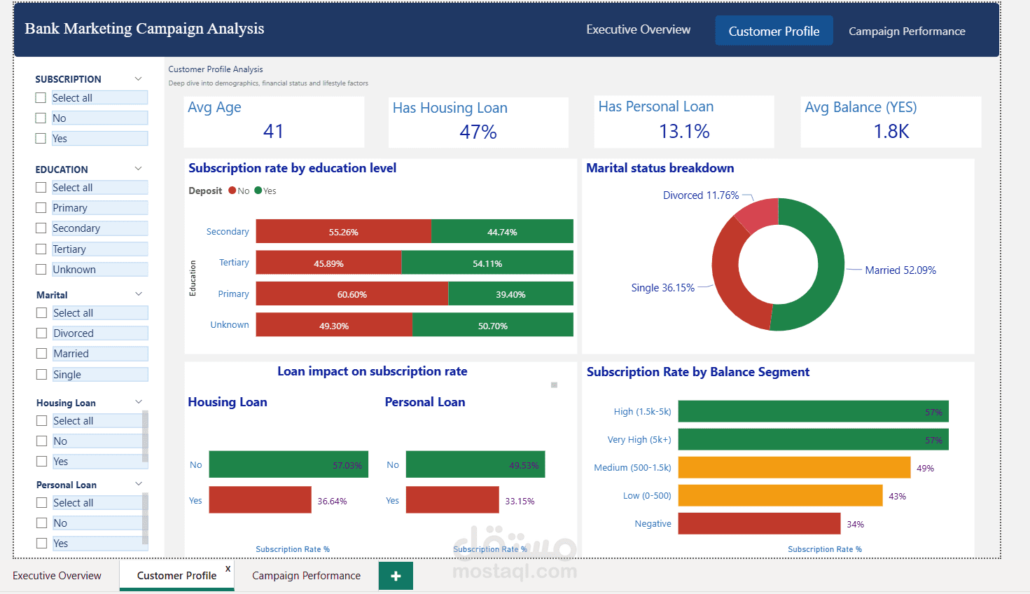Open Campaign Performance in header navigation
Image resolution: width=1030 pixels, height=594 pixels.
click(907, 31)
